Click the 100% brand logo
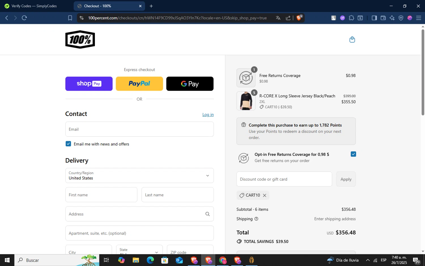 80,39
